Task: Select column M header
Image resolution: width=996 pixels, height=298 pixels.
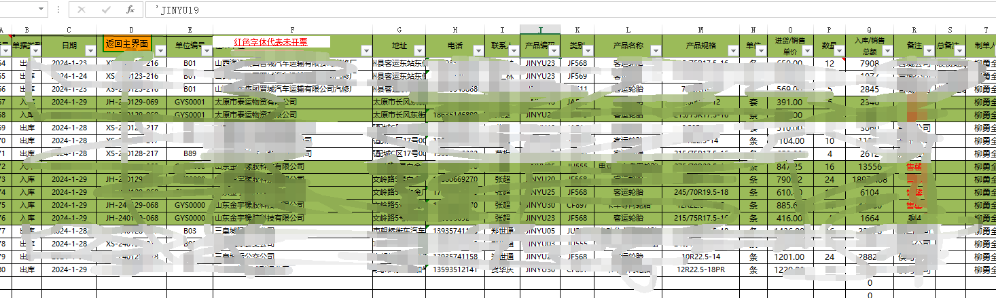Action: click(700, 29)
